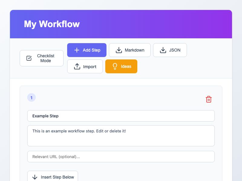Insert a step below Example Step
Viewport: 242px width, 181px height.
tap(53, 177)
